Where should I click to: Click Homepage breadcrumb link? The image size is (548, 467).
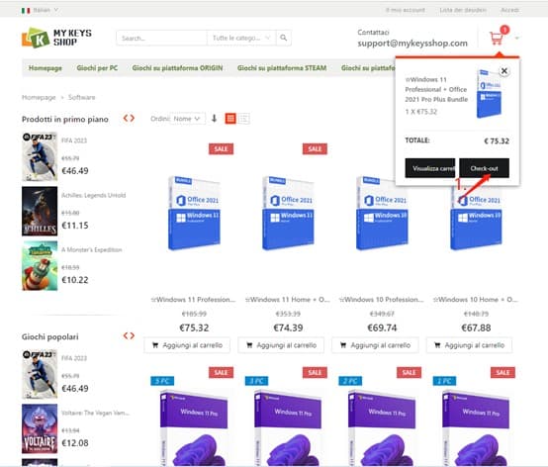pyautogui.click(x=39, y=97)
